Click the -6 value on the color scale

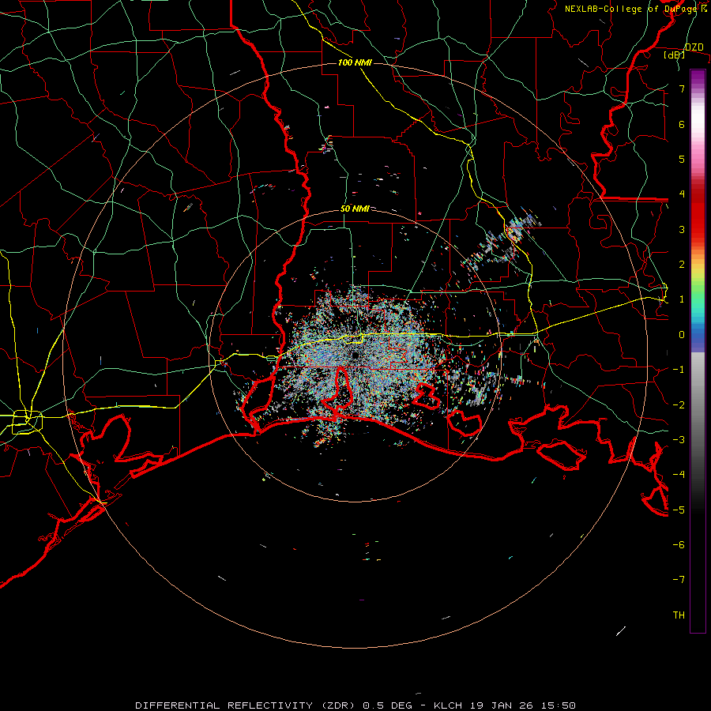(x=679, y=545)
